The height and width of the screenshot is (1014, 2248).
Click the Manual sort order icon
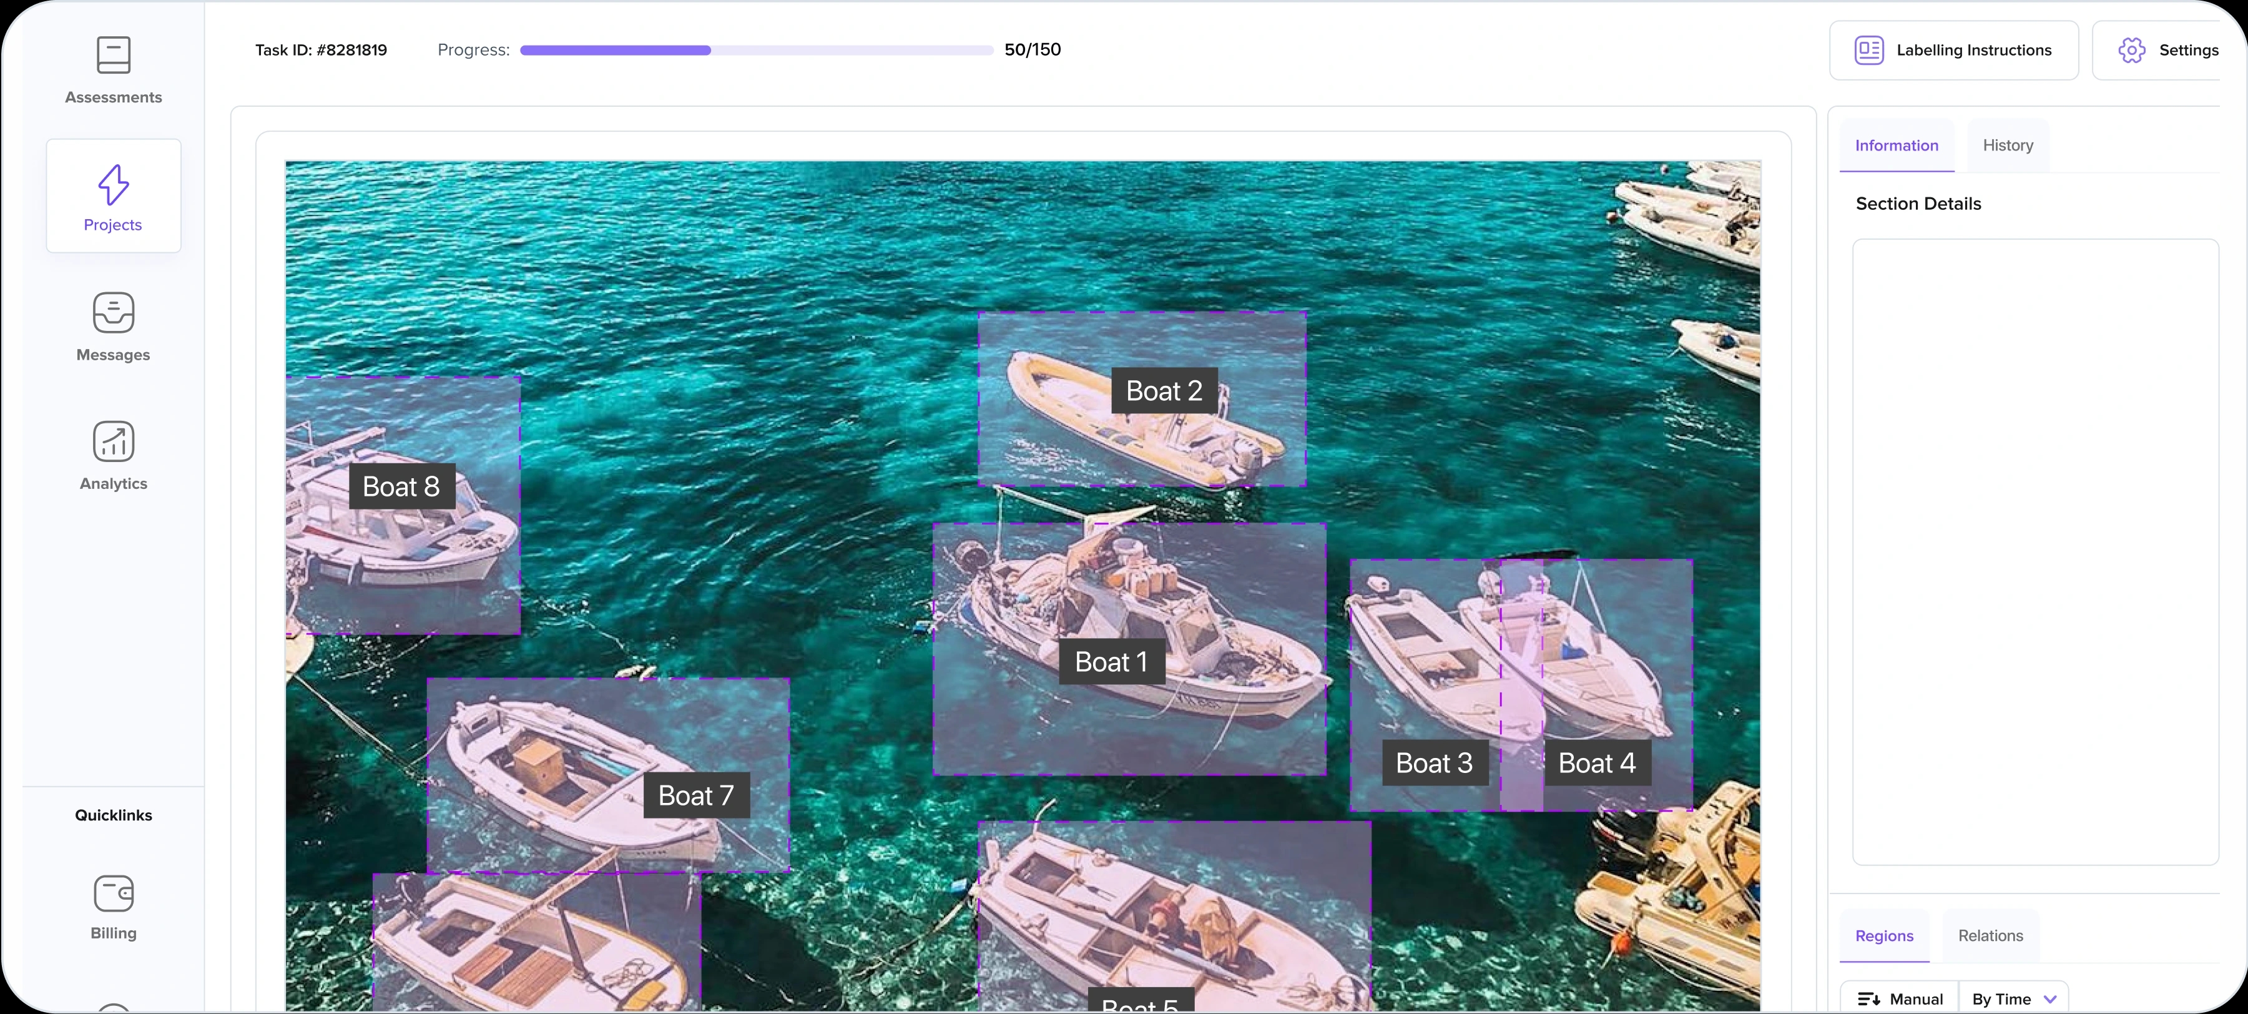point(1868,999)
